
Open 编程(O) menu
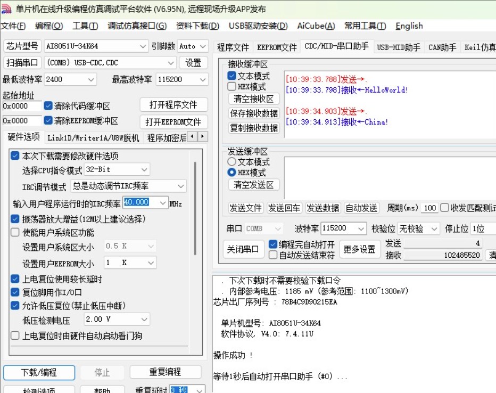tap(49, 26)
